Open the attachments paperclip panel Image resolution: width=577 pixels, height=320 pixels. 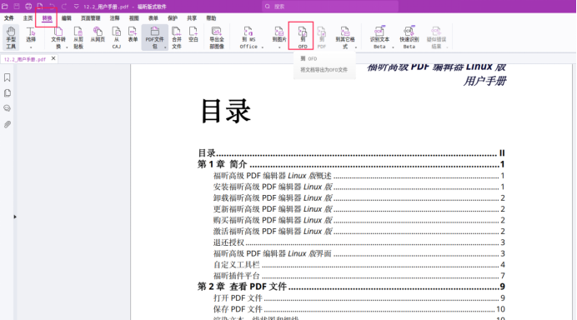(x=7, y=124)
